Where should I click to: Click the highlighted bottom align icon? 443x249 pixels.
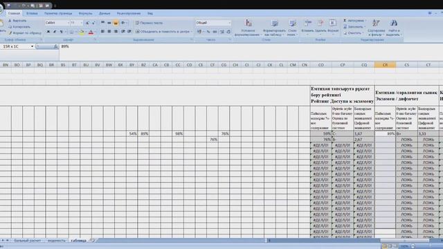(116, 23)
